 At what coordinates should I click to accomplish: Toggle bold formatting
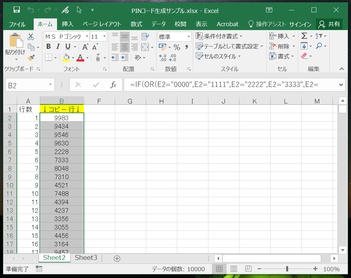pos(49,47)
